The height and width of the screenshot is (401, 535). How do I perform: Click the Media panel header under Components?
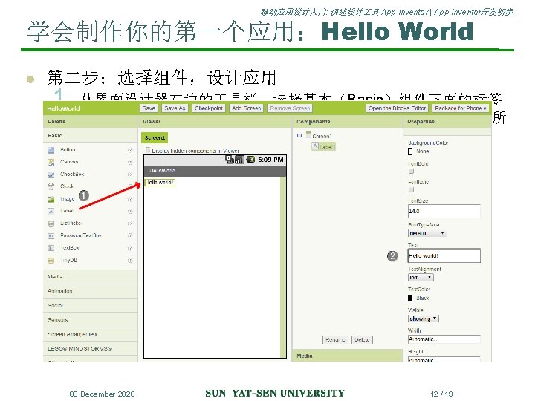[x=347, y=356]
